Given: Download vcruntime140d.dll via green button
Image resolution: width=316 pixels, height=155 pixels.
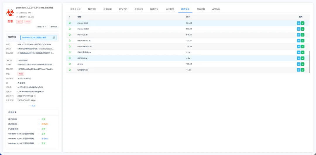Looking at the screenshot, I should pos(303,46).
